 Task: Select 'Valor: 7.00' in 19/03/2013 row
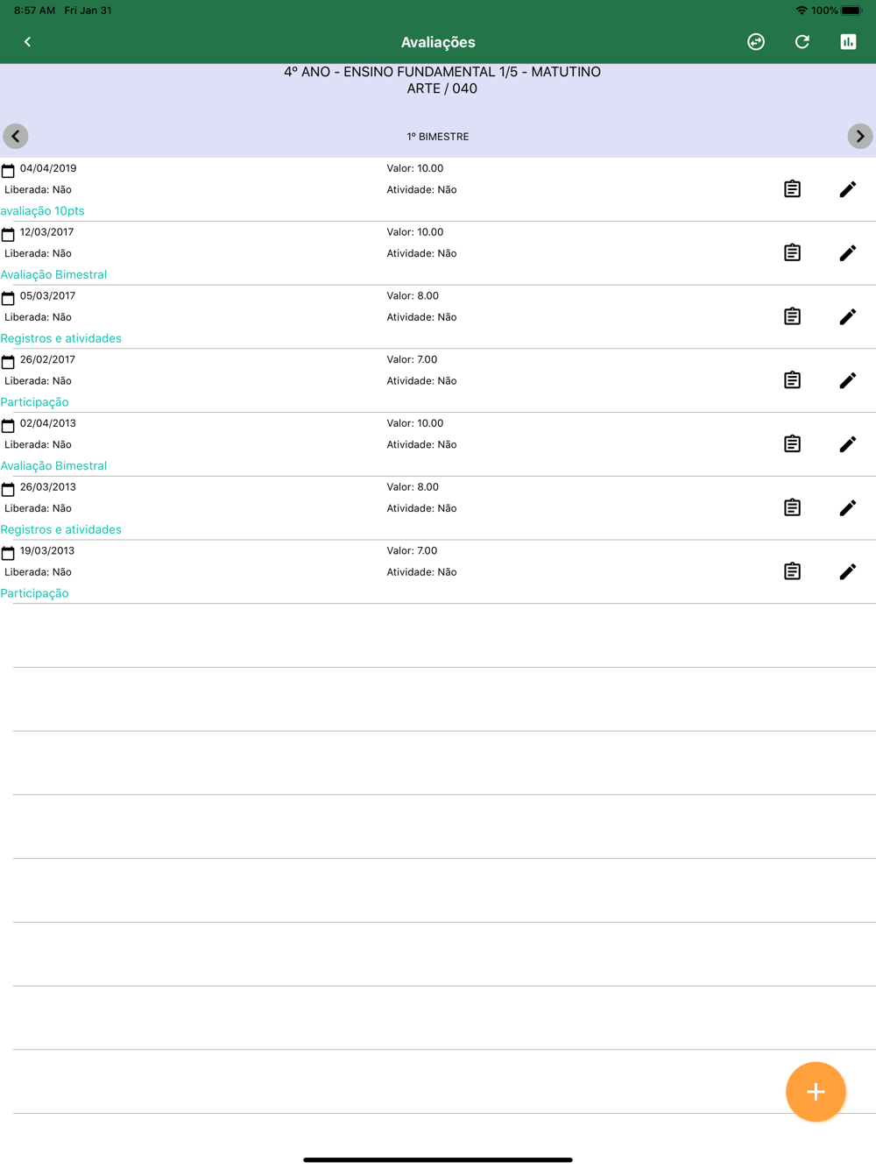tap(412, 551)
